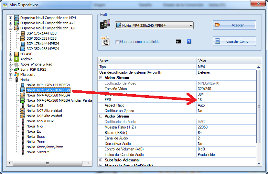
Task: Expand the Subtítulo Adicional section
Action: pos(101,160)
